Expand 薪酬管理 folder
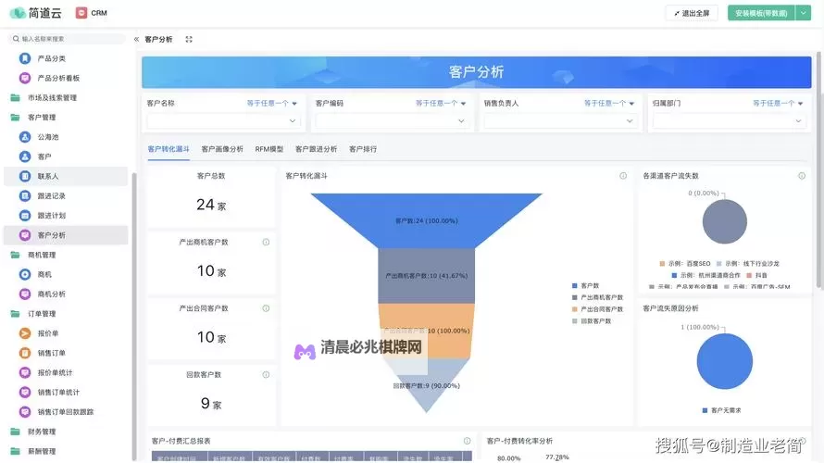 34,452
